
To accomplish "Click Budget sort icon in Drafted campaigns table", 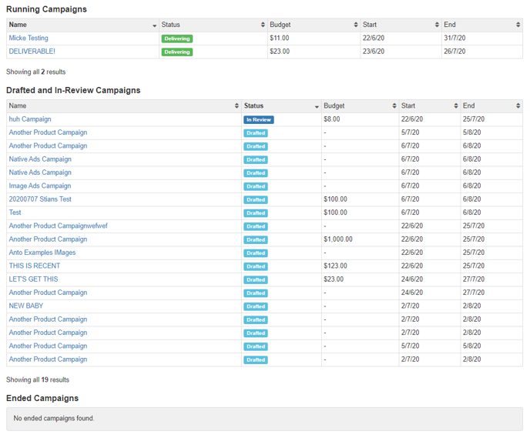I will click(393, 106).
